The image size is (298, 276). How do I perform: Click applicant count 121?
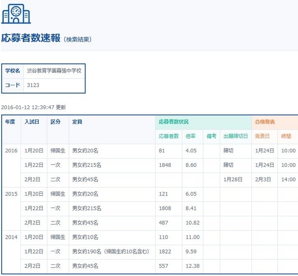click(x=163, y=194)
